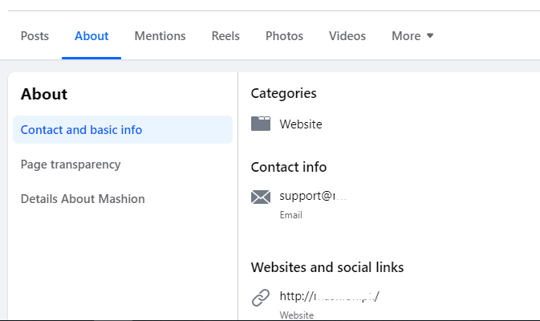Click the Website category text
Viewport: 540px width, 321px height.
pos(301,124)
